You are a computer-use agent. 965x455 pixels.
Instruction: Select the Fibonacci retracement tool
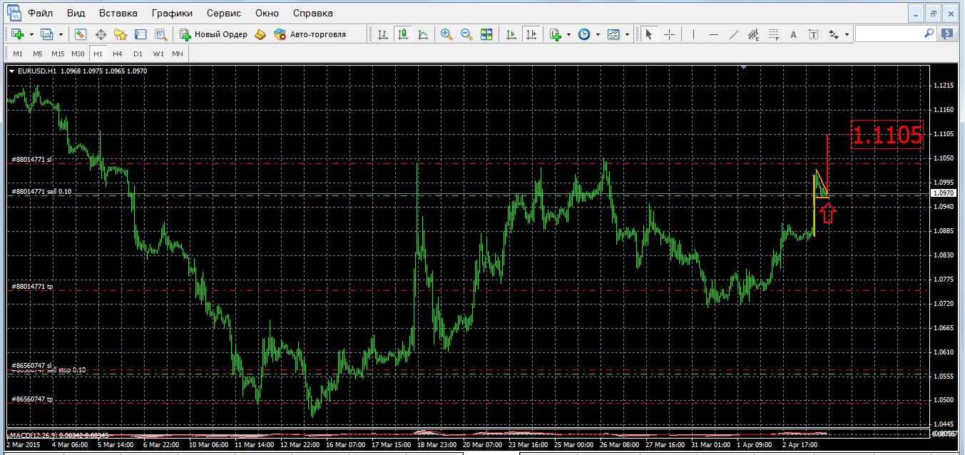[x=773, y=34]
